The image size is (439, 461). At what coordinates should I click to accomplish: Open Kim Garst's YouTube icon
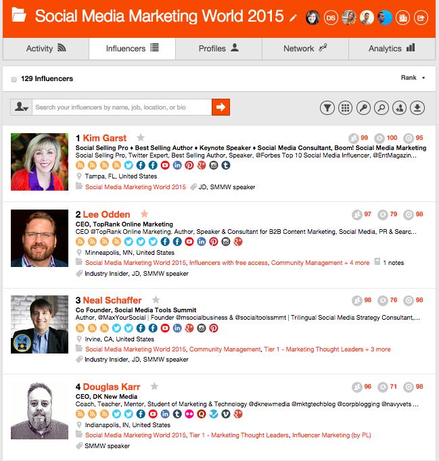click(165, 165)
